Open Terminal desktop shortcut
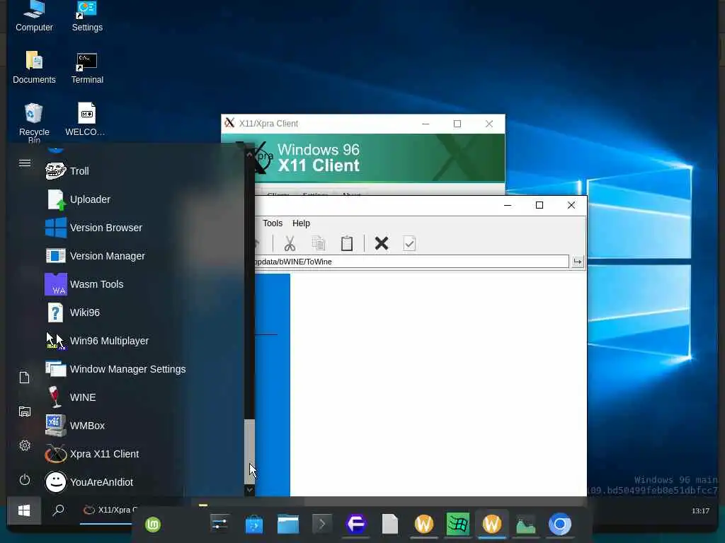725x543 pixels. point(87,67)
